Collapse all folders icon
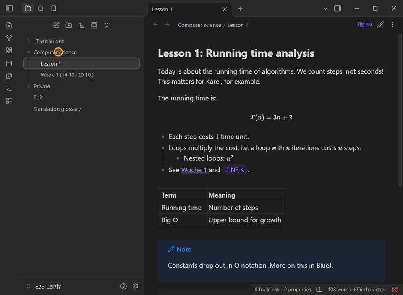Screen dimensions: 403x295 tap(107, 25)
